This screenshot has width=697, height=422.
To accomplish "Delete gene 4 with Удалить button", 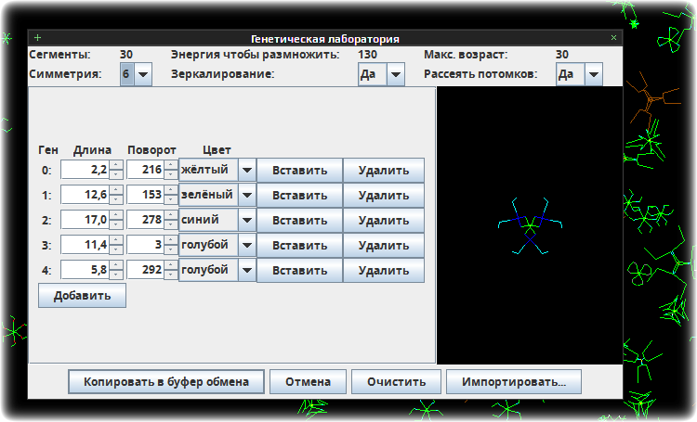I will pyautogui.click(x=384, y=270).
